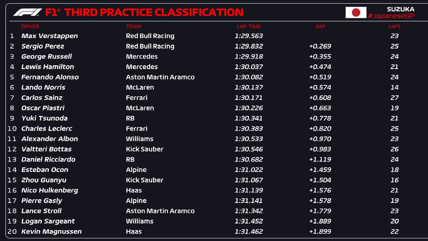The width and height of the screenshot is (428, 241).
Task: Click the Kick Sauber team for Bottas
Action: coord(145,149)
